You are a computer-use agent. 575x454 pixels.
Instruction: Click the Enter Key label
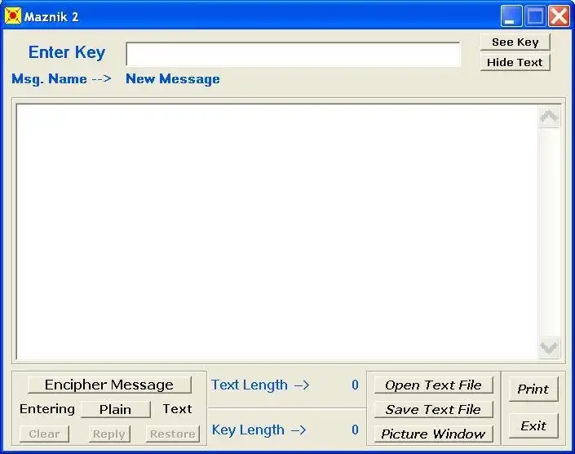click(x=67, y=52)
